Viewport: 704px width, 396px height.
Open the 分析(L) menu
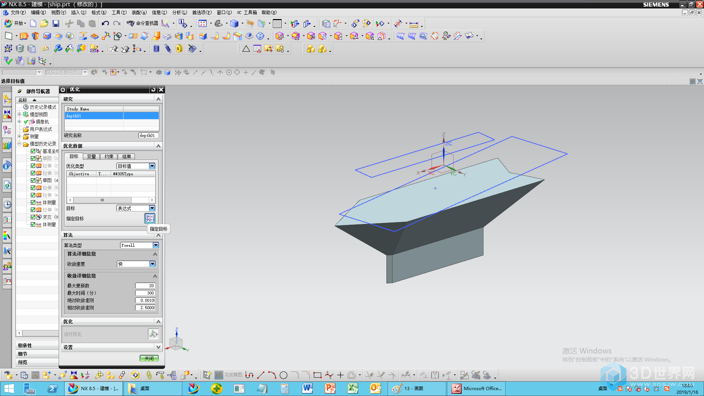pos(179,12)
